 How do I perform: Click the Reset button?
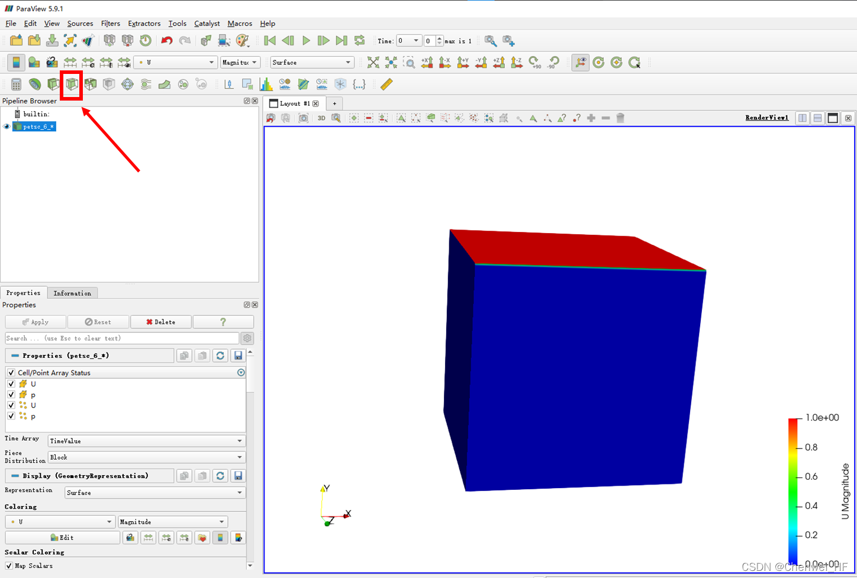coord(98,322)
